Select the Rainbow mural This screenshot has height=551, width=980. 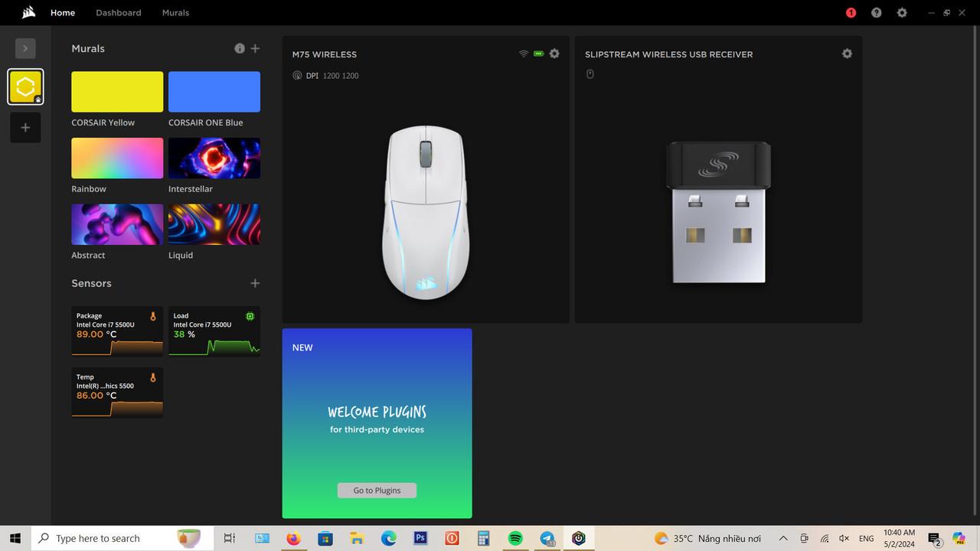coord(117,158)
